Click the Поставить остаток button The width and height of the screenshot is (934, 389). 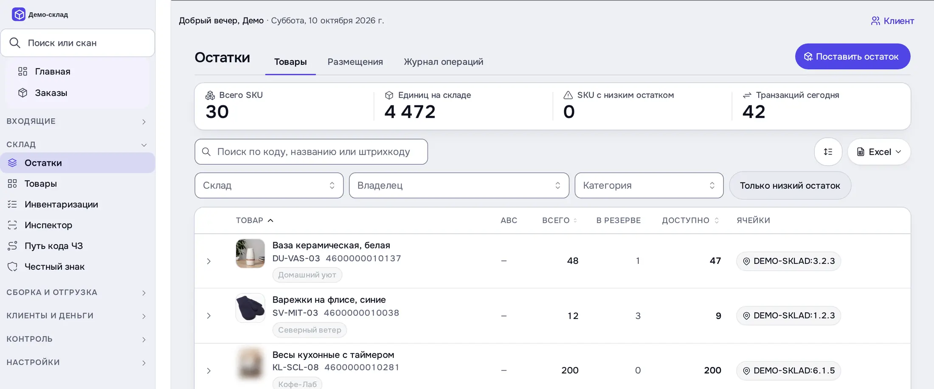852,56
